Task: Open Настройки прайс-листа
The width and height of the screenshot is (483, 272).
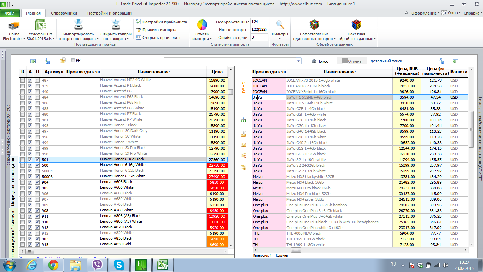Action: coord(162,22)
